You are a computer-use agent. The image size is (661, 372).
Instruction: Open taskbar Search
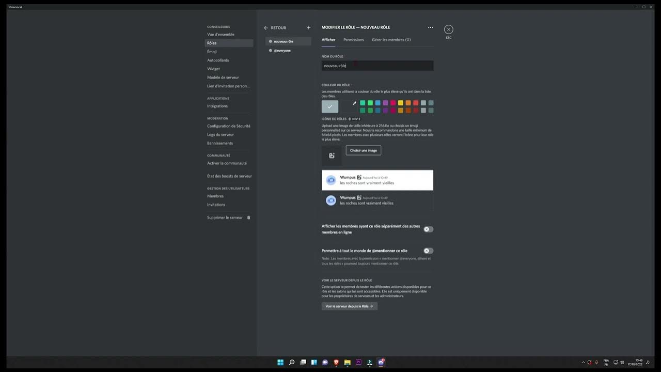(x=292, y=362)
